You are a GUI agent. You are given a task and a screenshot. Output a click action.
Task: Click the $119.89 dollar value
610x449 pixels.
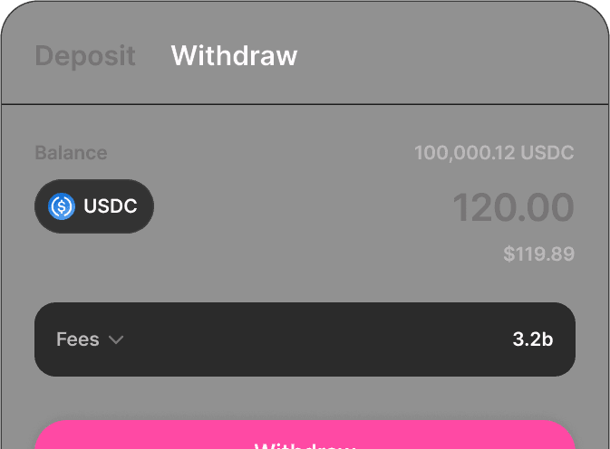tap(538, 254)
